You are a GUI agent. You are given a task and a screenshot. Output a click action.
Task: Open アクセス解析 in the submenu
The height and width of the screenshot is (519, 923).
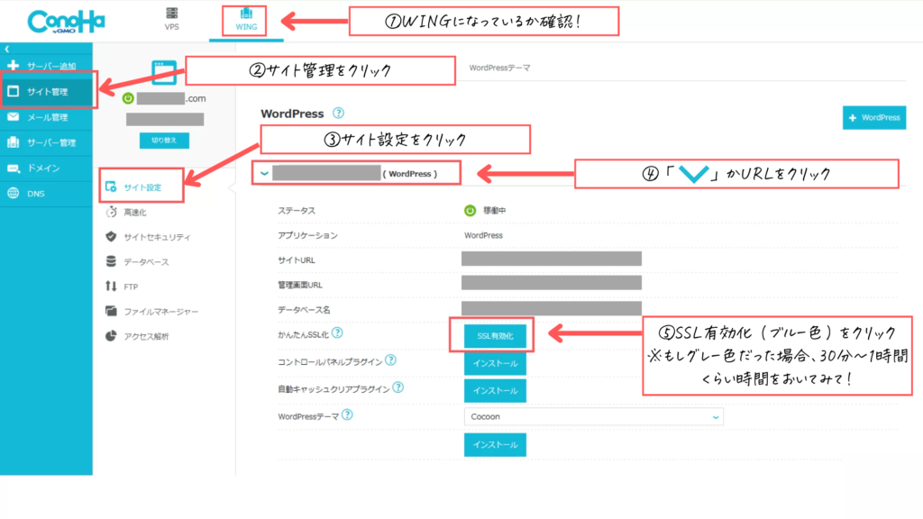[x=146, y=337]
